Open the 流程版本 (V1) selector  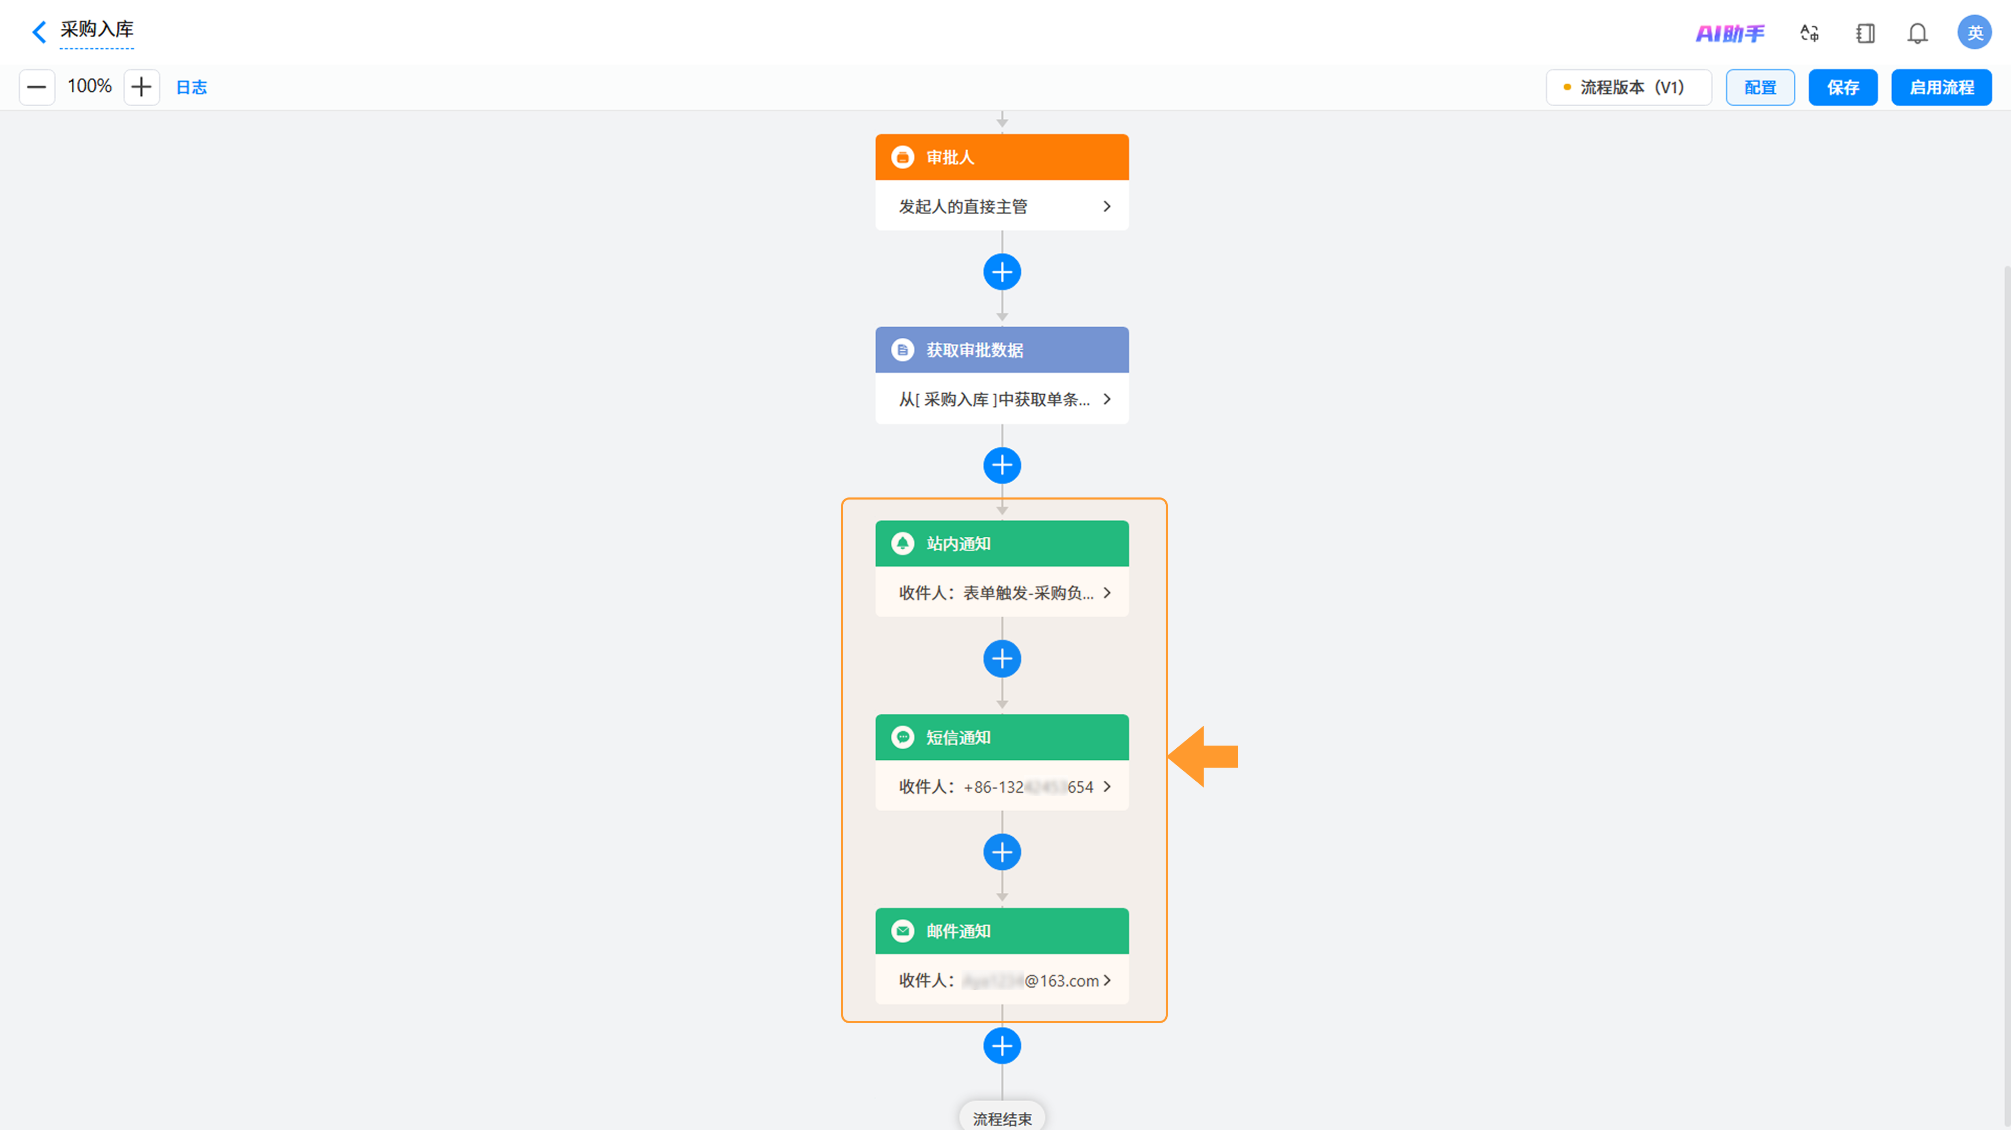1629,87
